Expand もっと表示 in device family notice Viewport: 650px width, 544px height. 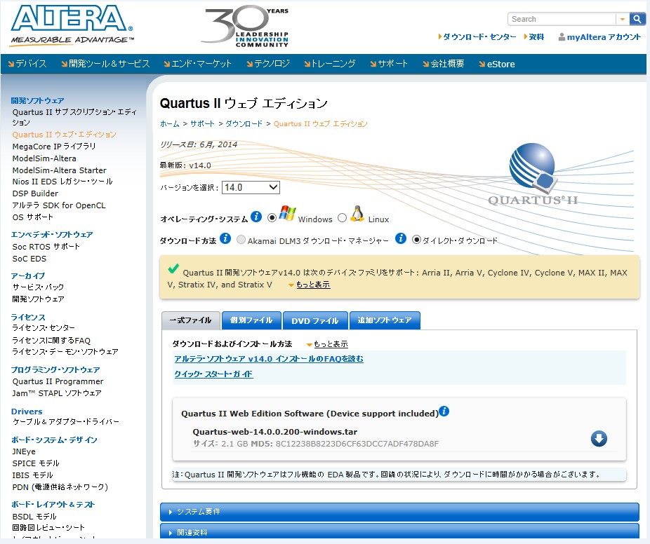click(313, 285)
